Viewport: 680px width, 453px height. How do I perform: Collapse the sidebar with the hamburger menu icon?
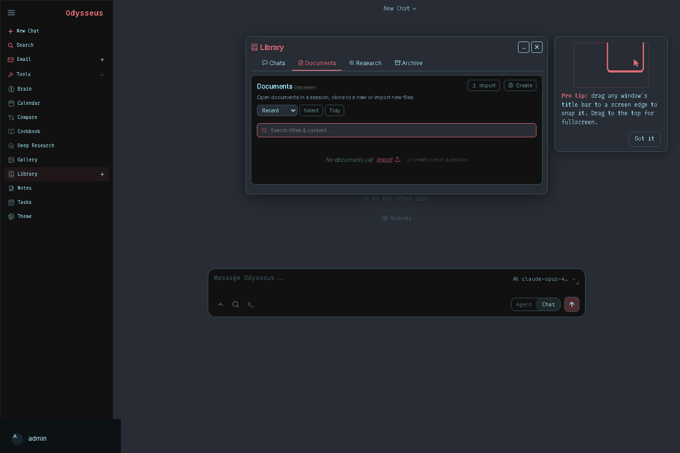pyautogui.click(x=11, y=13)
